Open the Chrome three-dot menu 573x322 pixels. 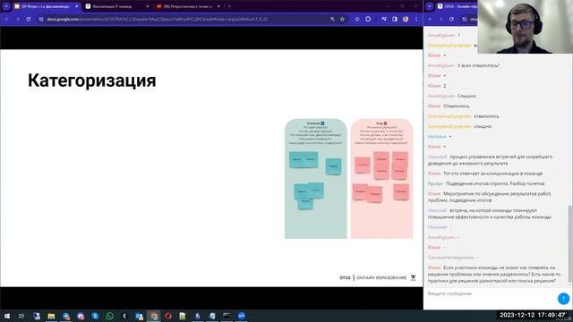[x=415, y=19]
